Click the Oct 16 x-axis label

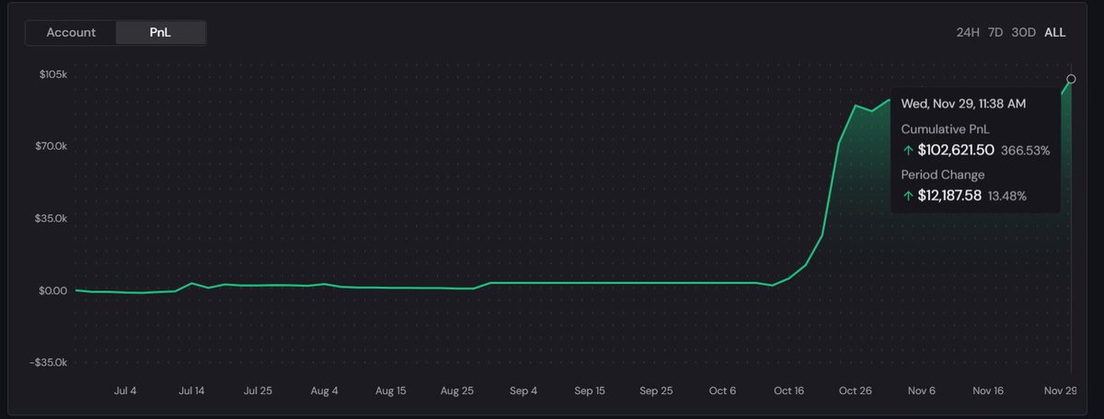click(x=789, y=391)
